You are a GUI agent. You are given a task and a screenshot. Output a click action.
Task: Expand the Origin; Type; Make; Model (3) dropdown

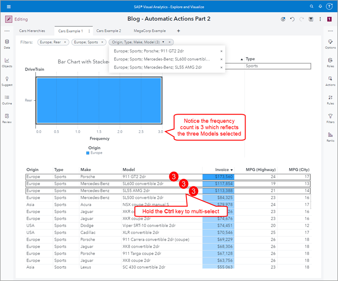pyautogui.click(x=163, y=42)
